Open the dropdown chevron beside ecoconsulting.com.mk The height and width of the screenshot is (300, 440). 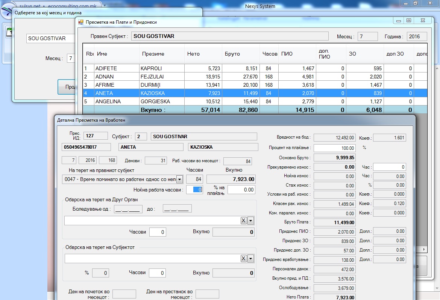[x=105, y=6]
